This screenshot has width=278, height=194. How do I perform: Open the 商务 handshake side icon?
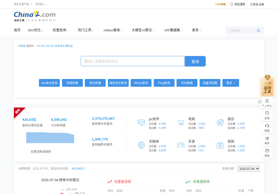pyautogui.click(x=267, y=140)
